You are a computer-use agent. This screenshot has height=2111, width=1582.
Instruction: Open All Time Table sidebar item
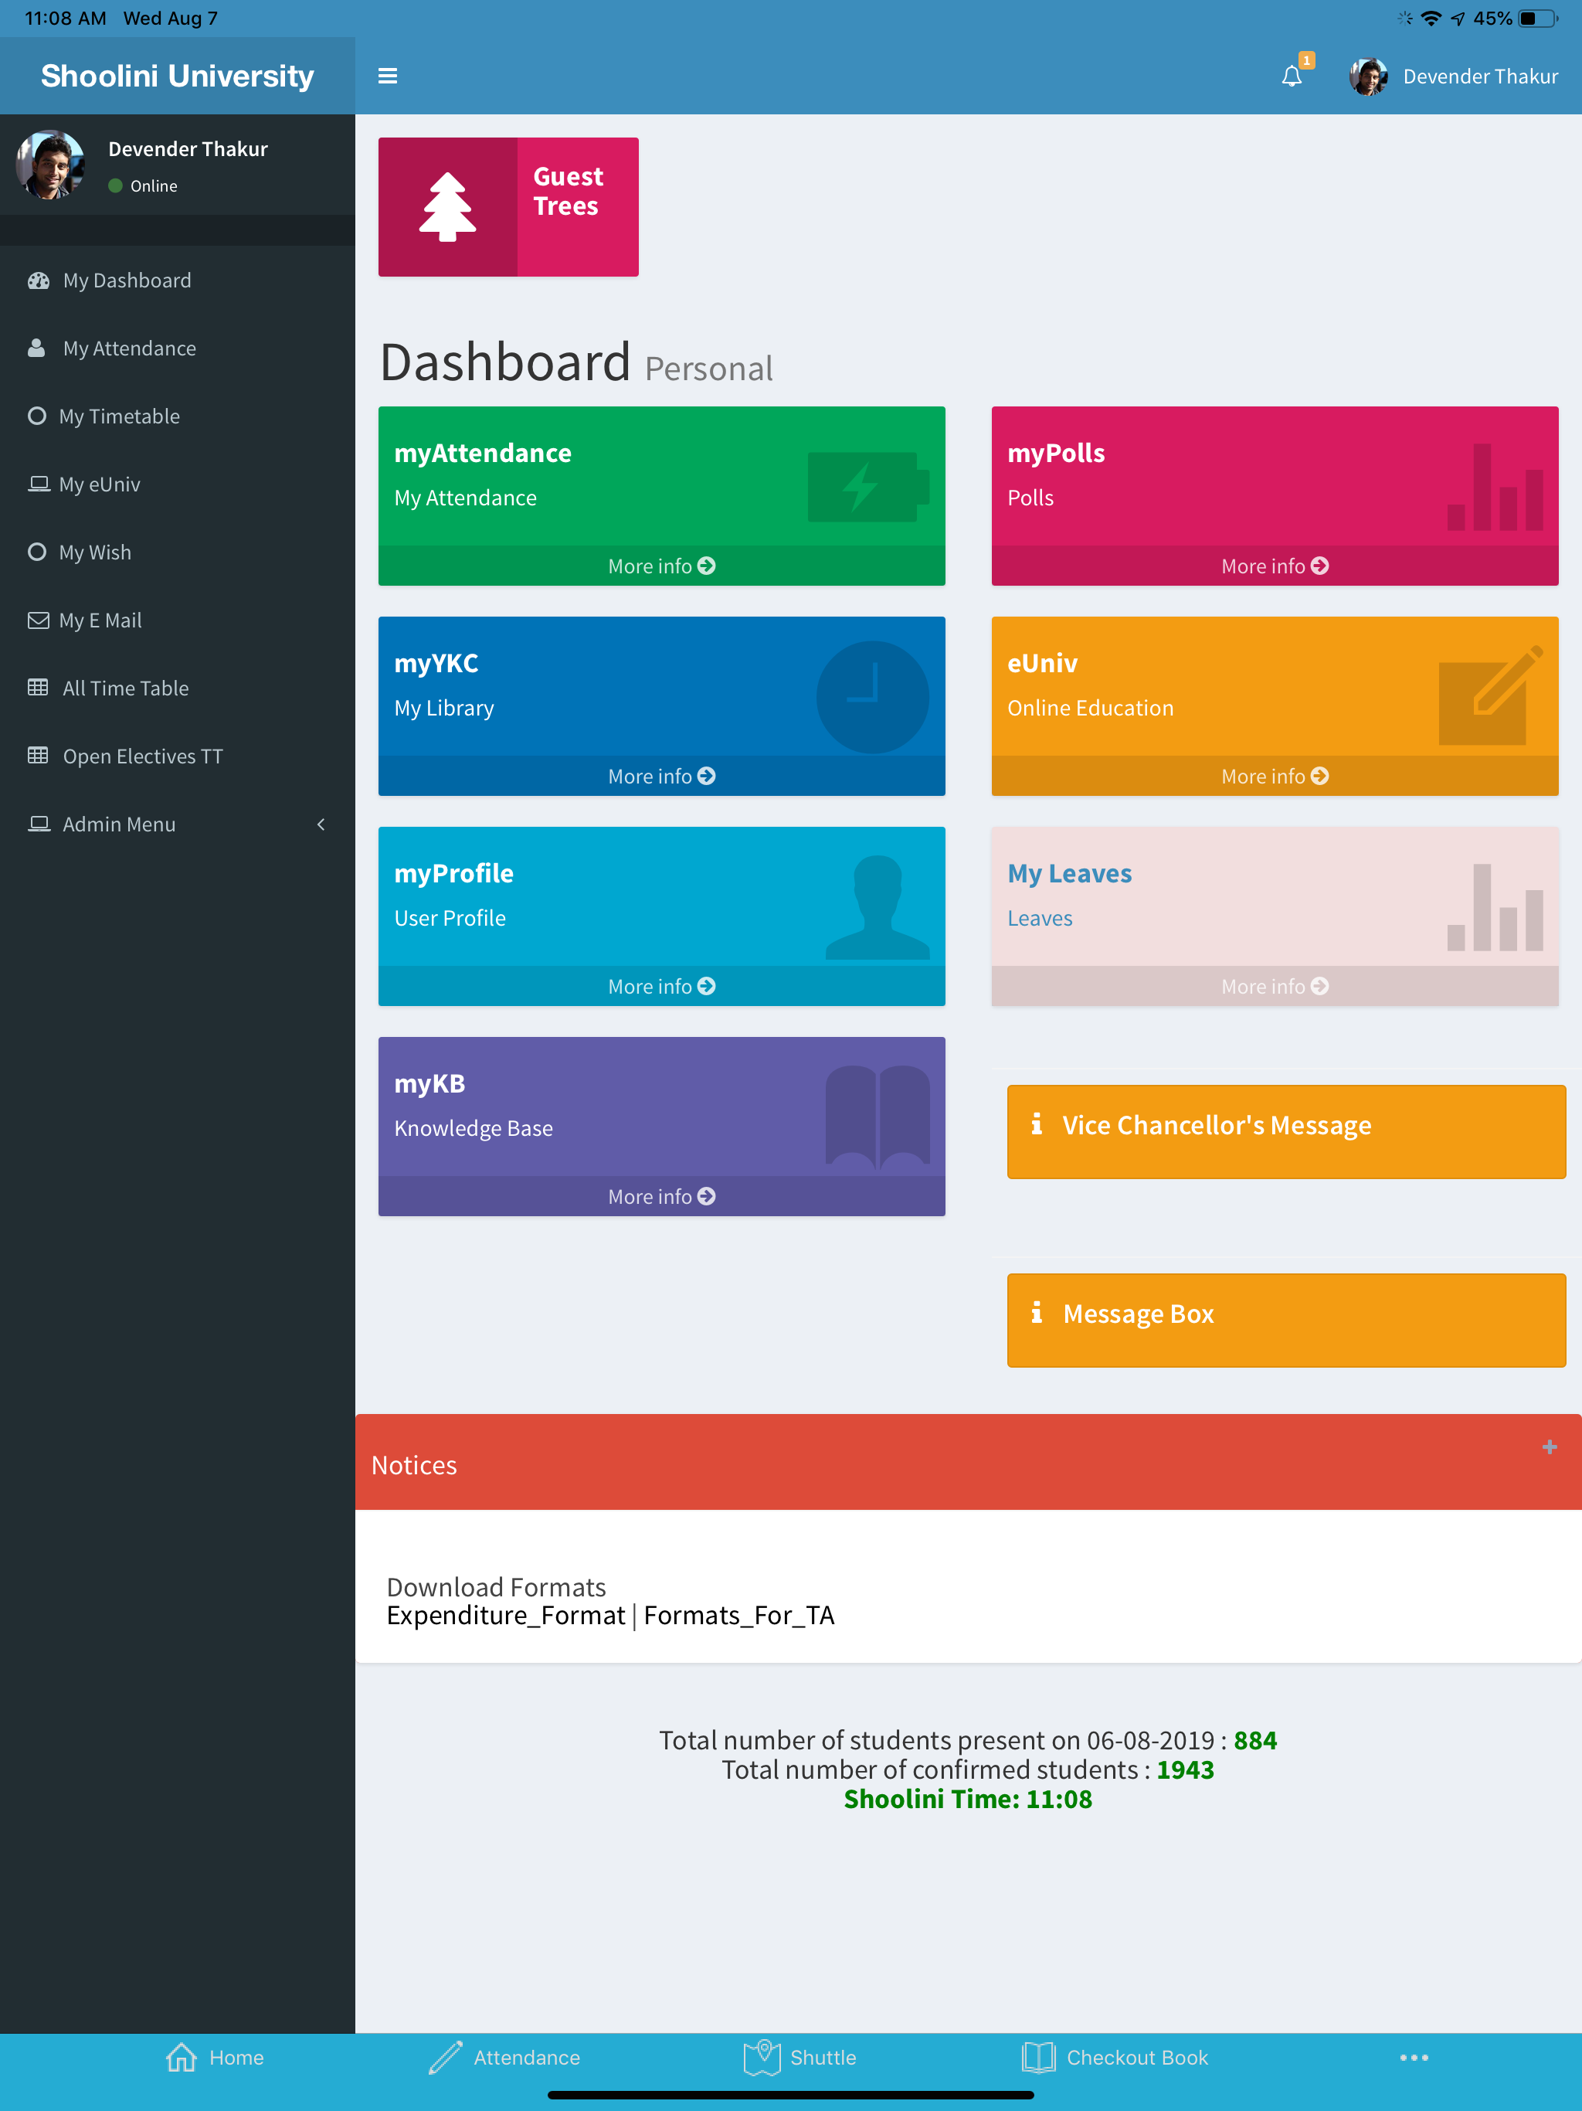coord(178,688)
